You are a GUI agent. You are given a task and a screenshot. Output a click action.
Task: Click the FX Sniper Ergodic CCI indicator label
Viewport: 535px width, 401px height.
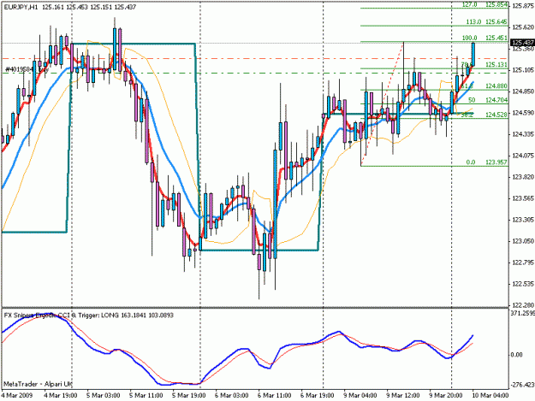coord(89,315)
